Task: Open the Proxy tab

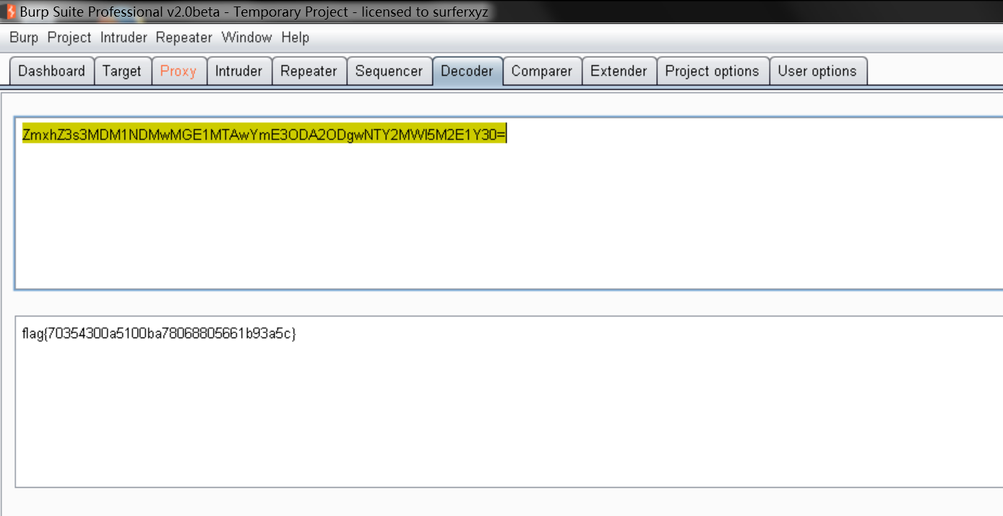Action: (x=178, y=71)
